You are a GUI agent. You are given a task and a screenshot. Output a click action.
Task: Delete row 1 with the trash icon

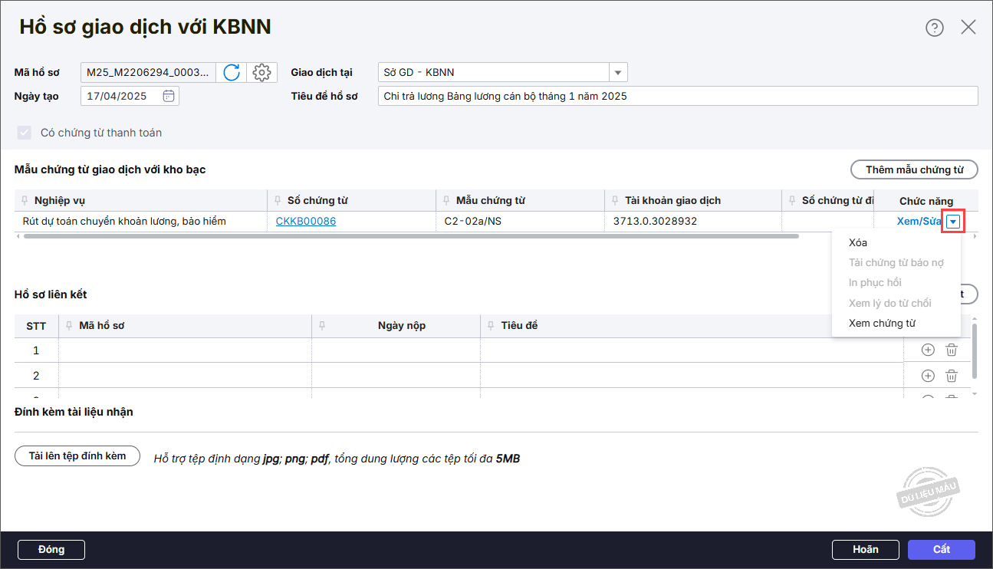click(x=952, y=350)
